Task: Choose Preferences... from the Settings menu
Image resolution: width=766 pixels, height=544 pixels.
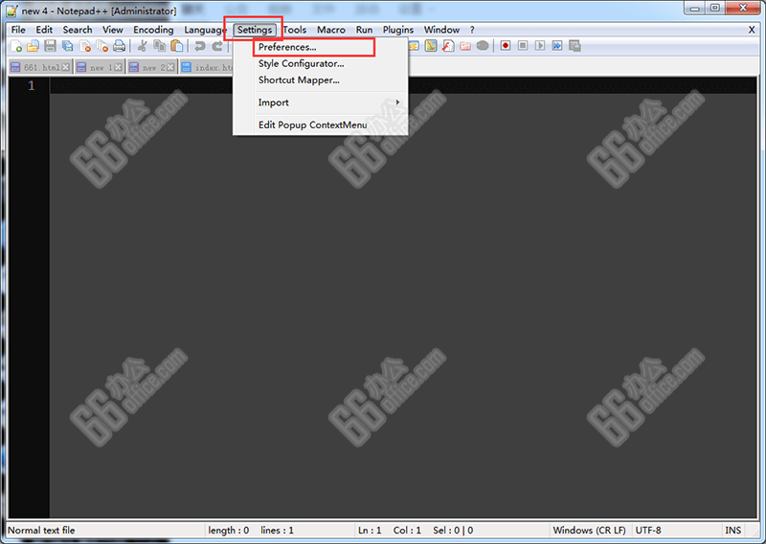Action: point(321,47)
